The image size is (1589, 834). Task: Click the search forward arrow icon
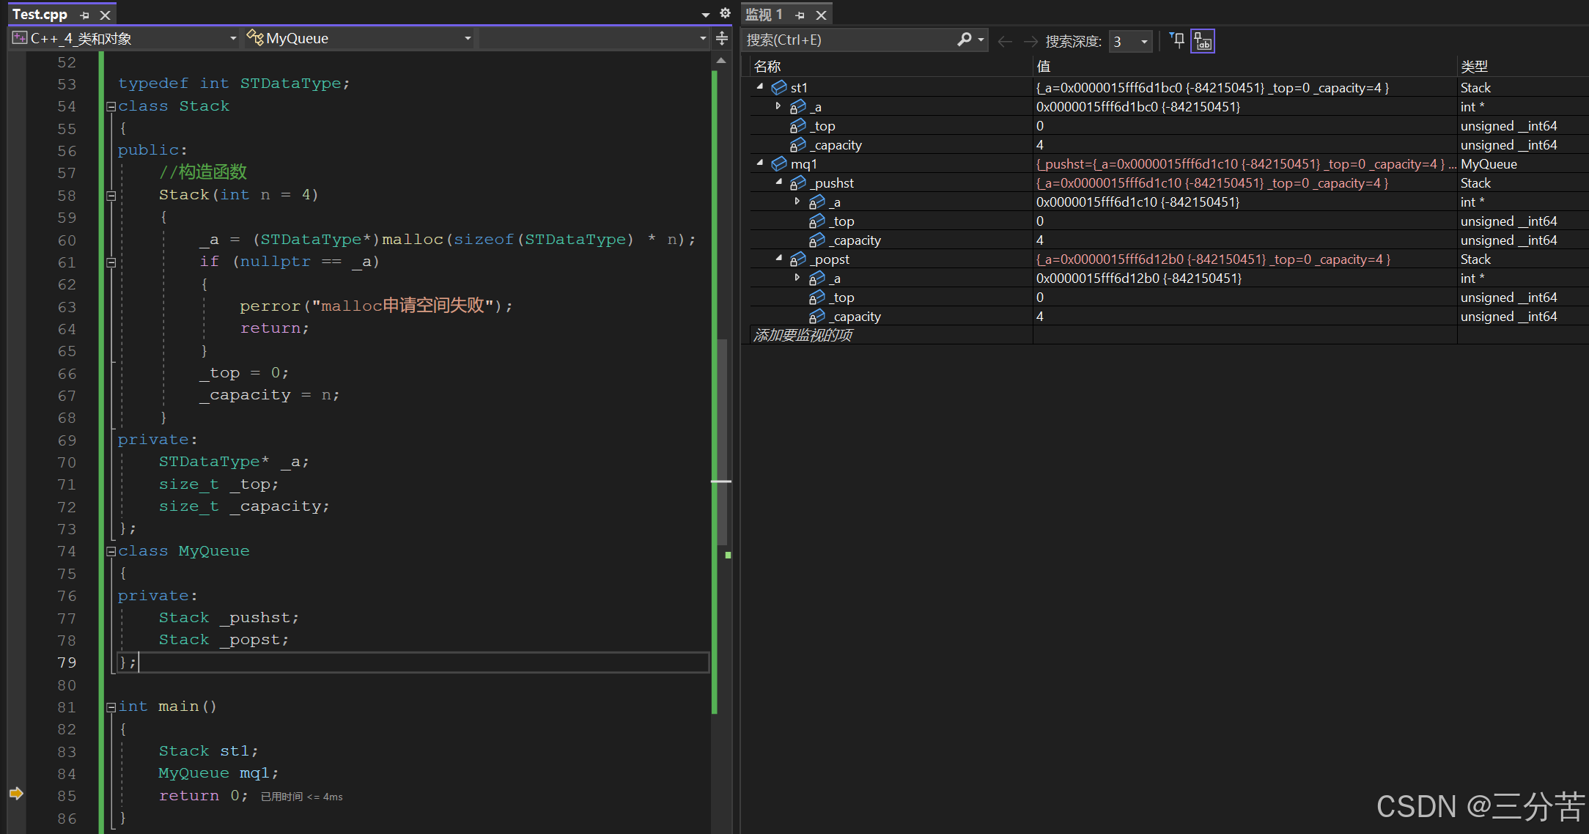[1030, 41]
